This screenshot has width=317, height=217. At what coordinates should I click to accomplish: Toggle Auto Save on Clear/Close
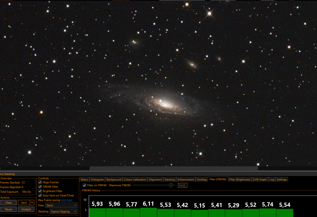(x=40, y=195)
